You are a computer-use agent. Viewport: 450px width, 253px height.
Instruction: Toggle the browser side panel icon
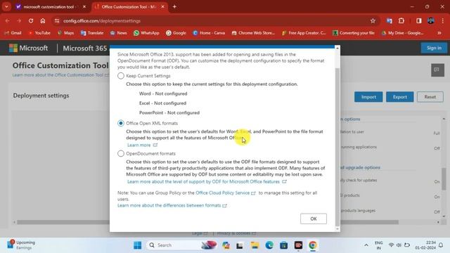click(419, 20)
